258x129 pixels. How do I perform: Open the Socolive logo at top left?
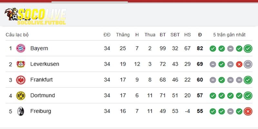[x=35, y=16]
